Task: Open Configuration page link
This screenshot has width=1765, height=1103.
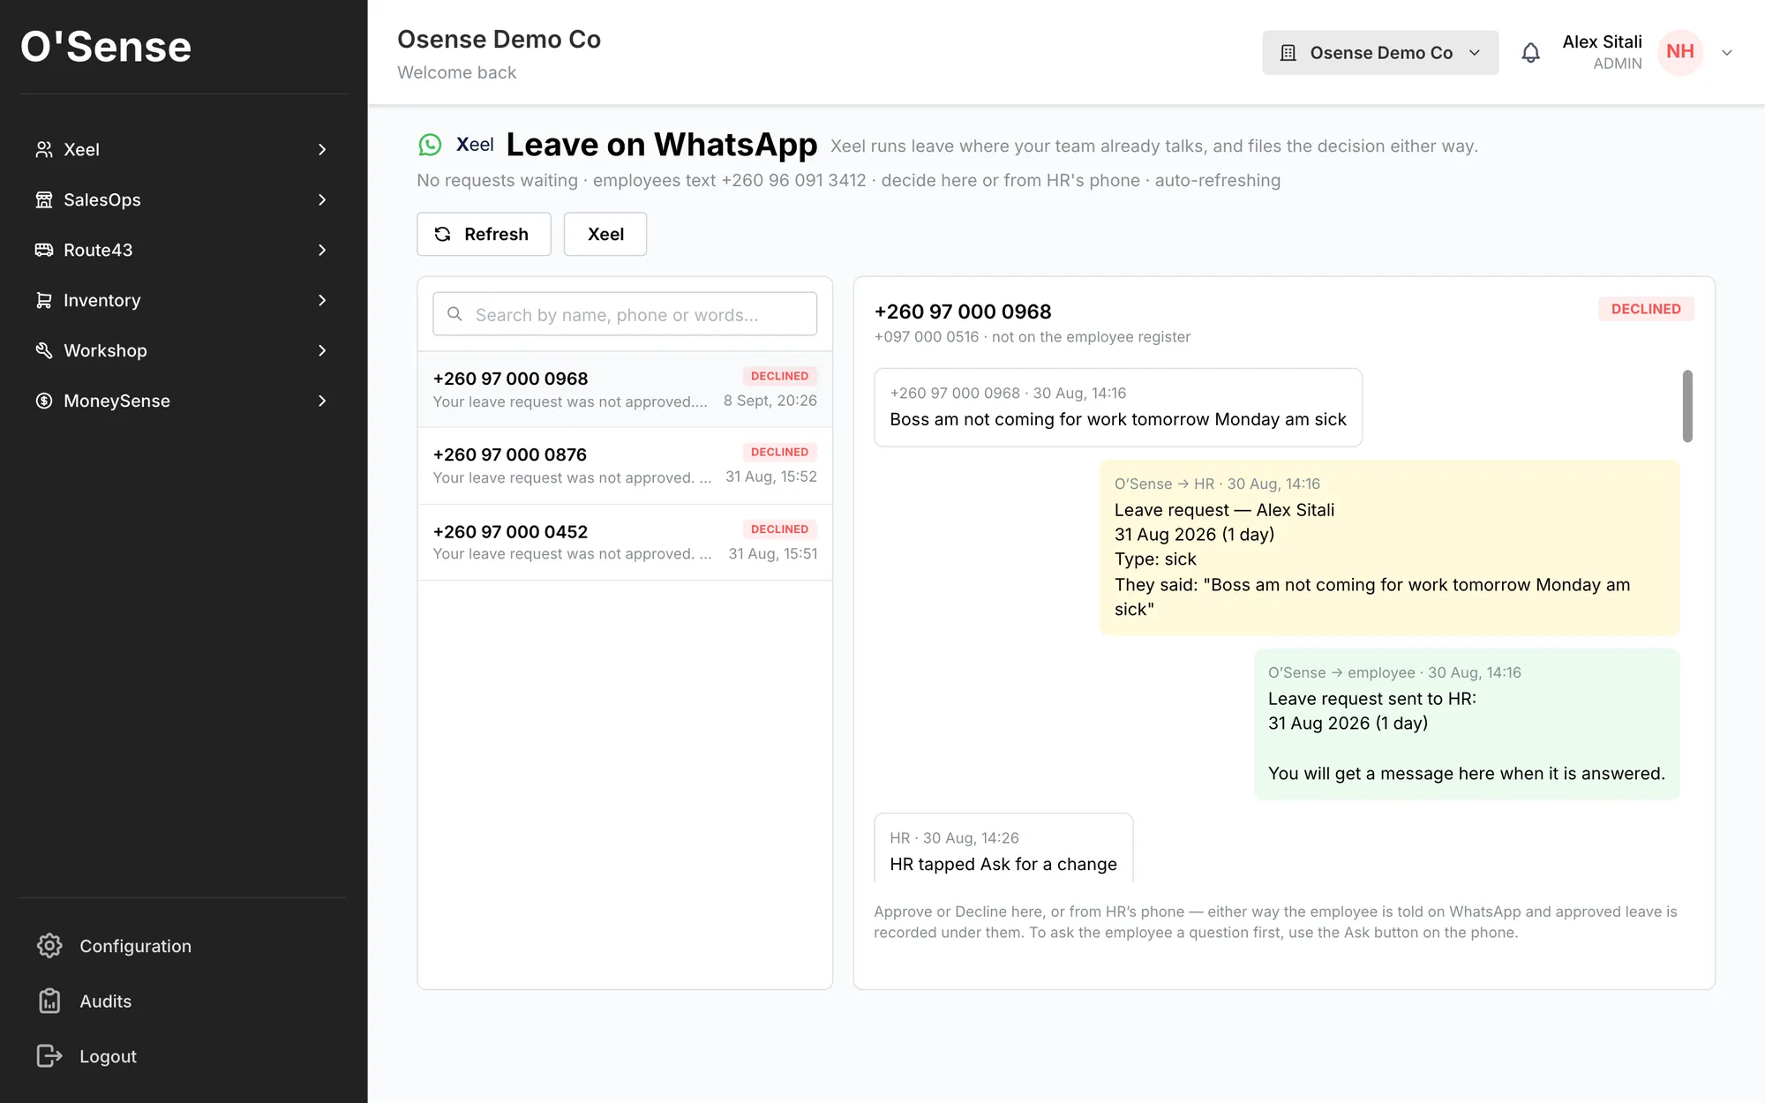Action: click(x=135, y=946)
